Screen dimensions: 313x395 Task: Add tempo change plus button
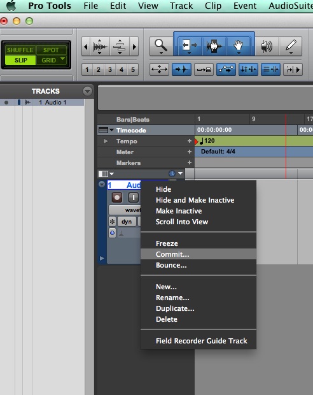point(190,141)
